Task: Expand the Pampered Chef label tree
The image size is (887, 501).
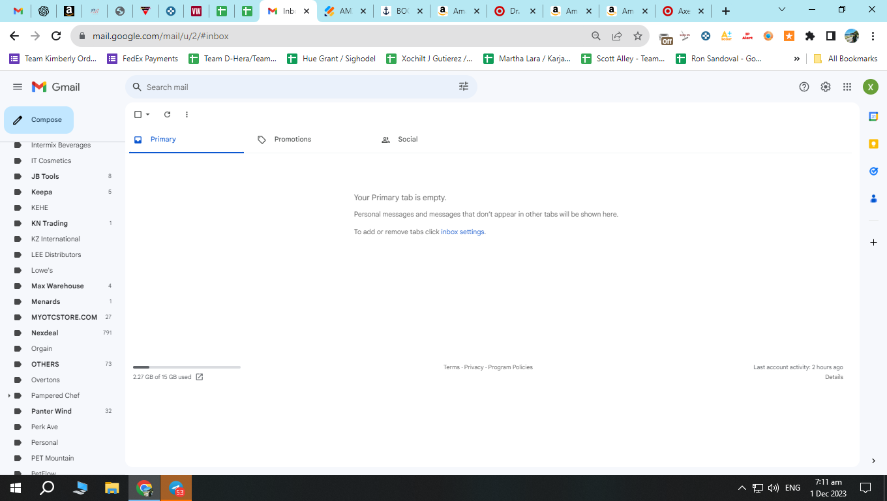Action: (x=9, y=395)
